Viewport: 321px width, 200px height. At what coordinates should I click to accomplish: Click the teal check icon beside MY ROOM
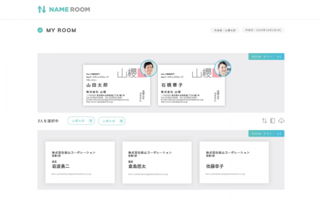click(40, 30)
